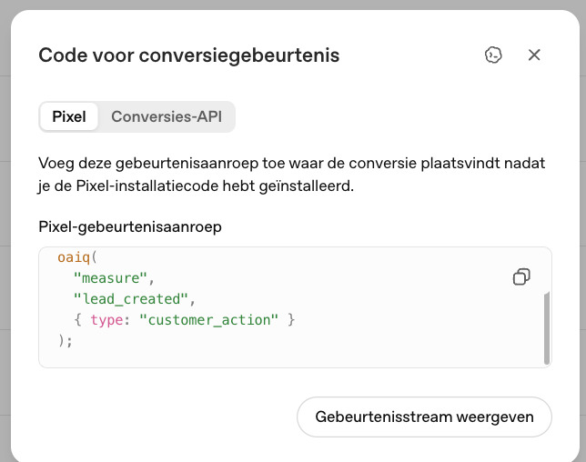Click the Code voor conversiegebeurtenis heading
The height and width of the screenshot is (462, 586).
click(189, 55)
